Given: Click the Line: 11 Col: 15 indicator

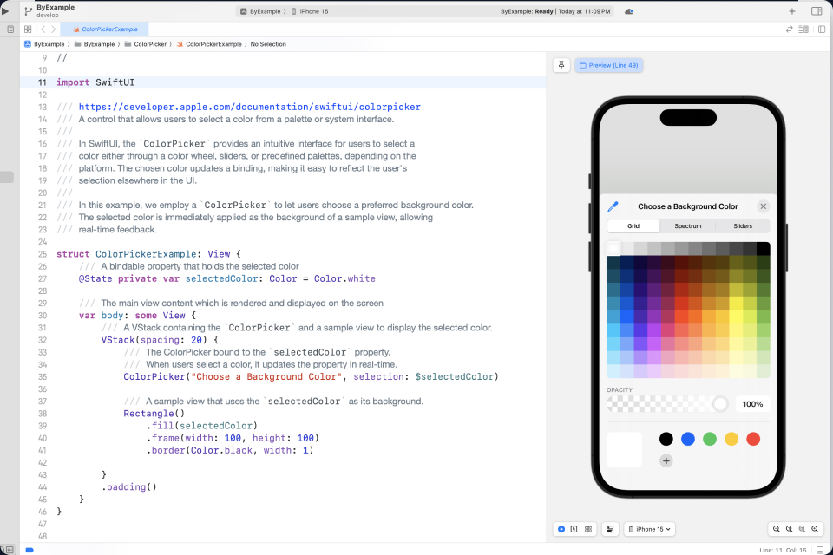Looking at the screenshot, I should pos(783,550).
